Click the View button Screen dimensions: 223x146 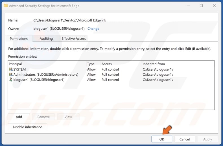point(68,117)
